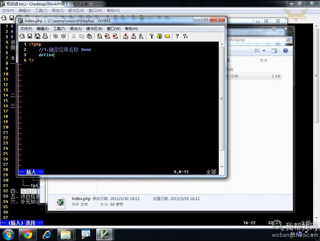The height and width of the screenshot is (241, 320).
Task: Open 文件(F) menu in GVIM2 window
Action: click(x=26, y=28)
